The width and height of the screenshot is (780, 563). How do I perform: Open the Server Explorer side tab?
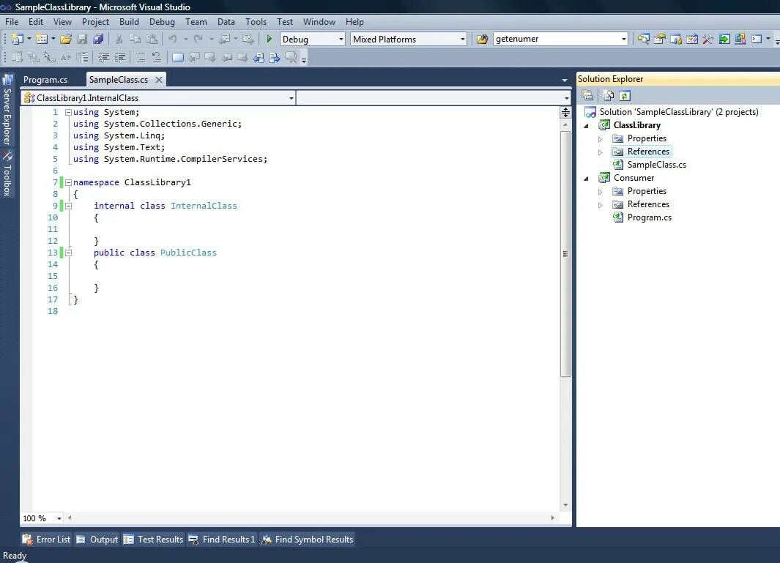click(7, 110)
